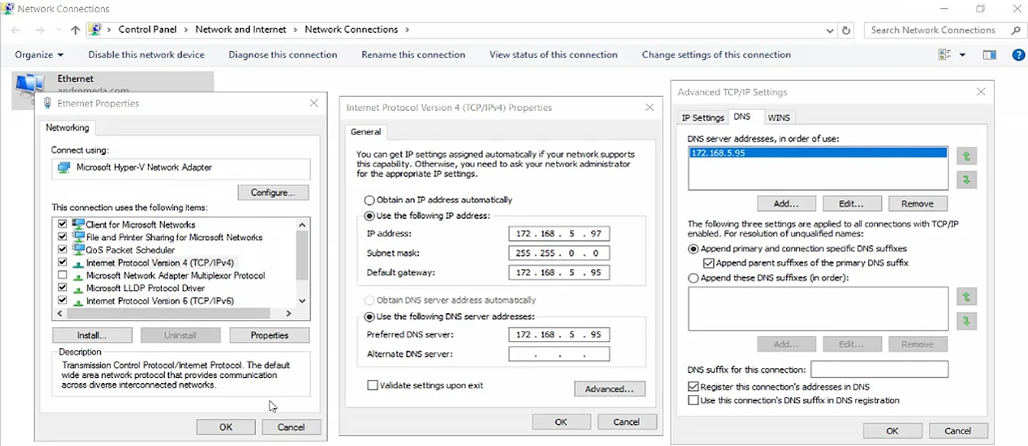Image resolution: width=1028 pixels, height=446 pixels.
Task: Click Properties button in Ethernet Properties
Action: click(x=270, y=335)
